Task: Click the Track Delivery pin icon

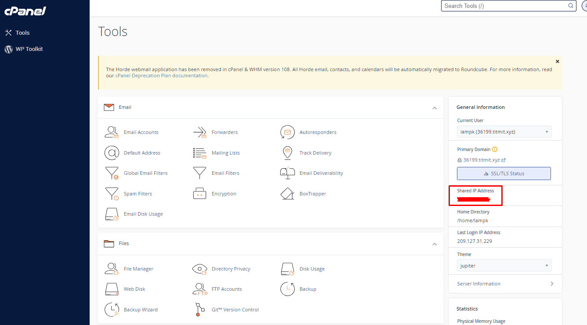Action: pyautogui.click(x=287, y=153)
